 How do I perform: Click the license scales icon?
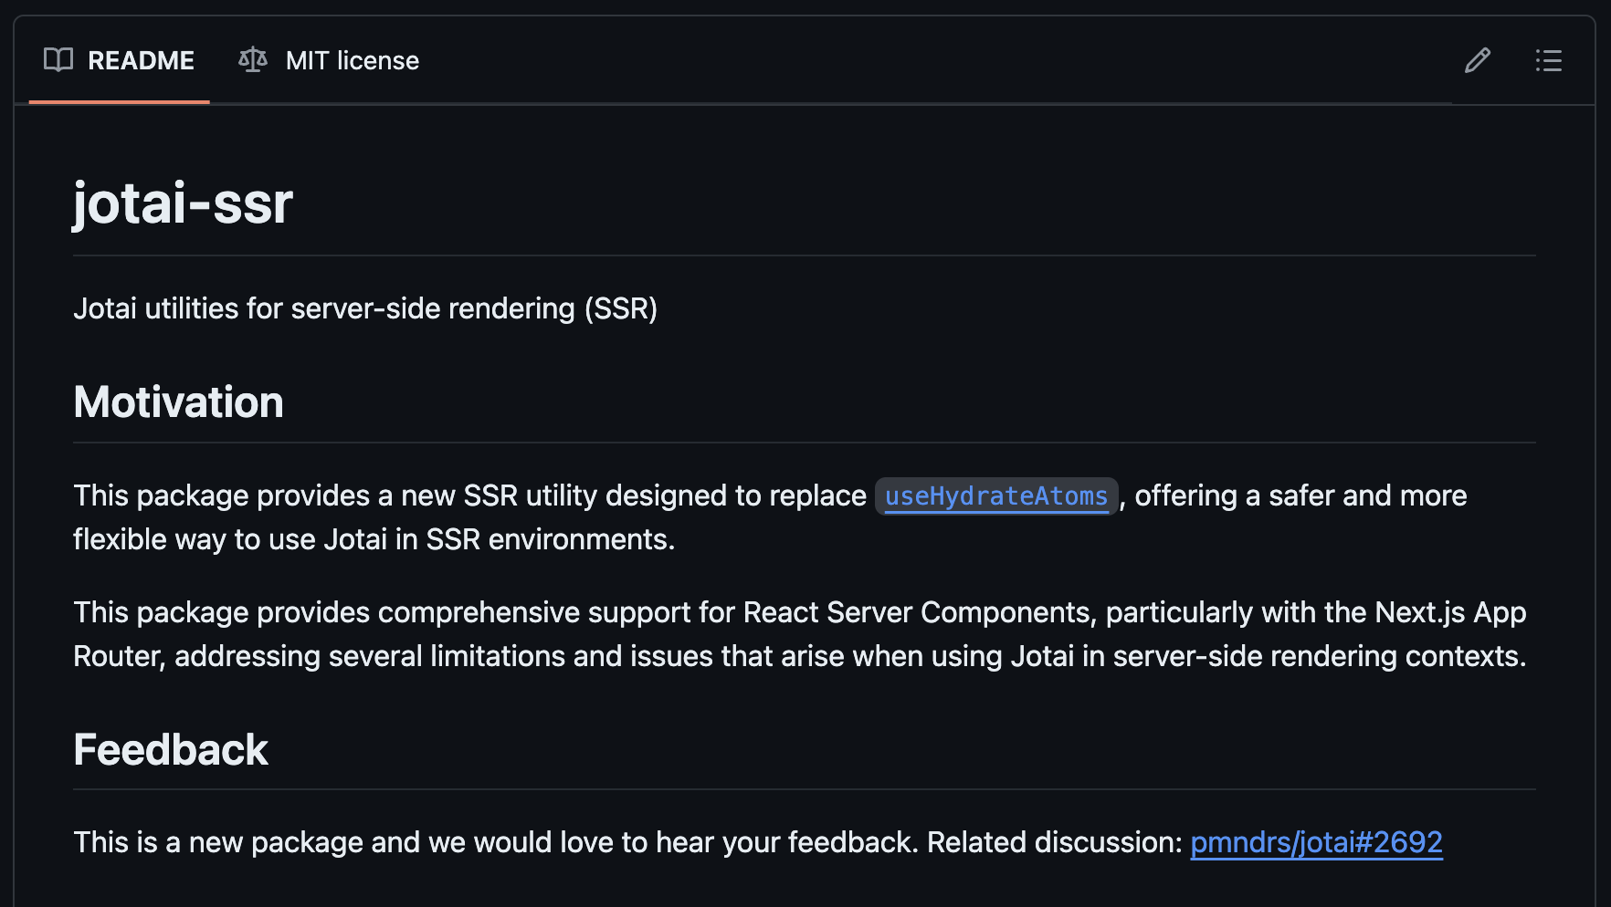pyautogui.click(x=253, y=60)
